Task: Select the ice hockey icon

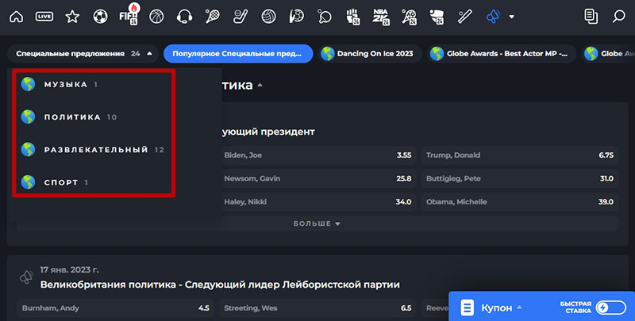Action: tap(241, 17)
